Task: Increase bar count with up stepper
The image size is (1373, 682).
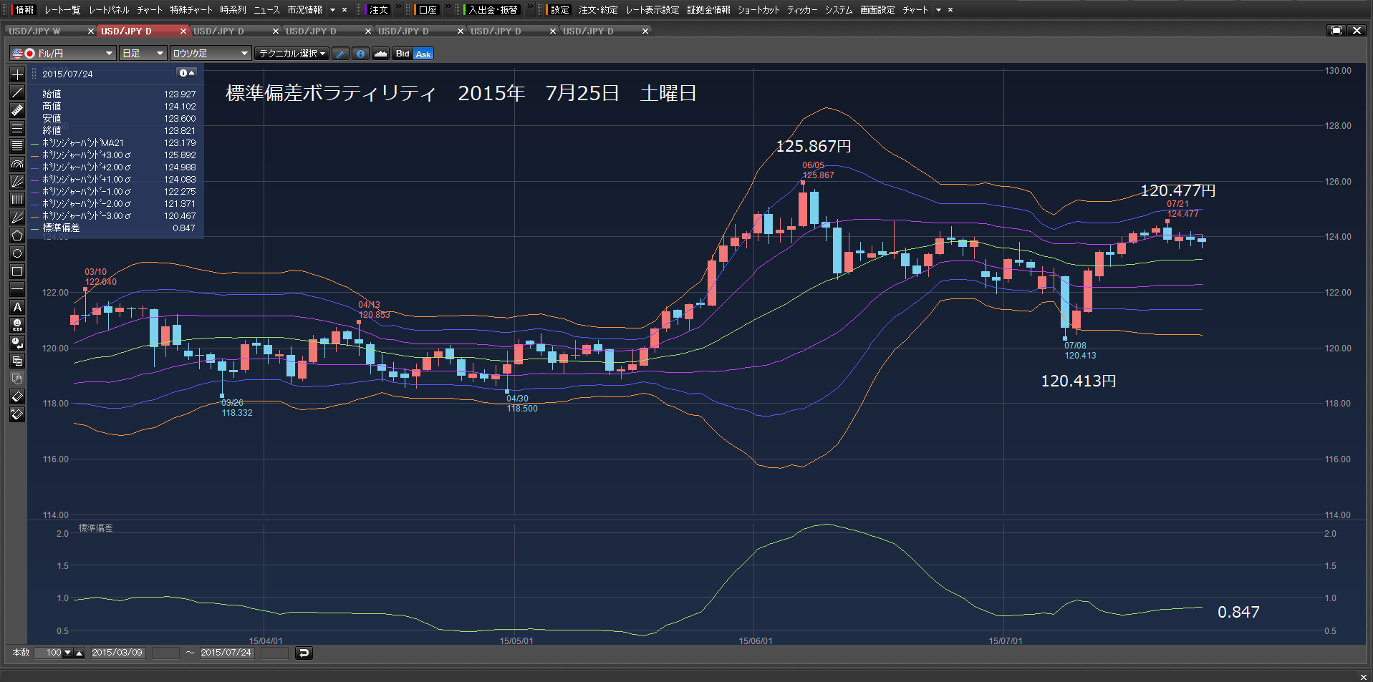Action: pos(79,653)
